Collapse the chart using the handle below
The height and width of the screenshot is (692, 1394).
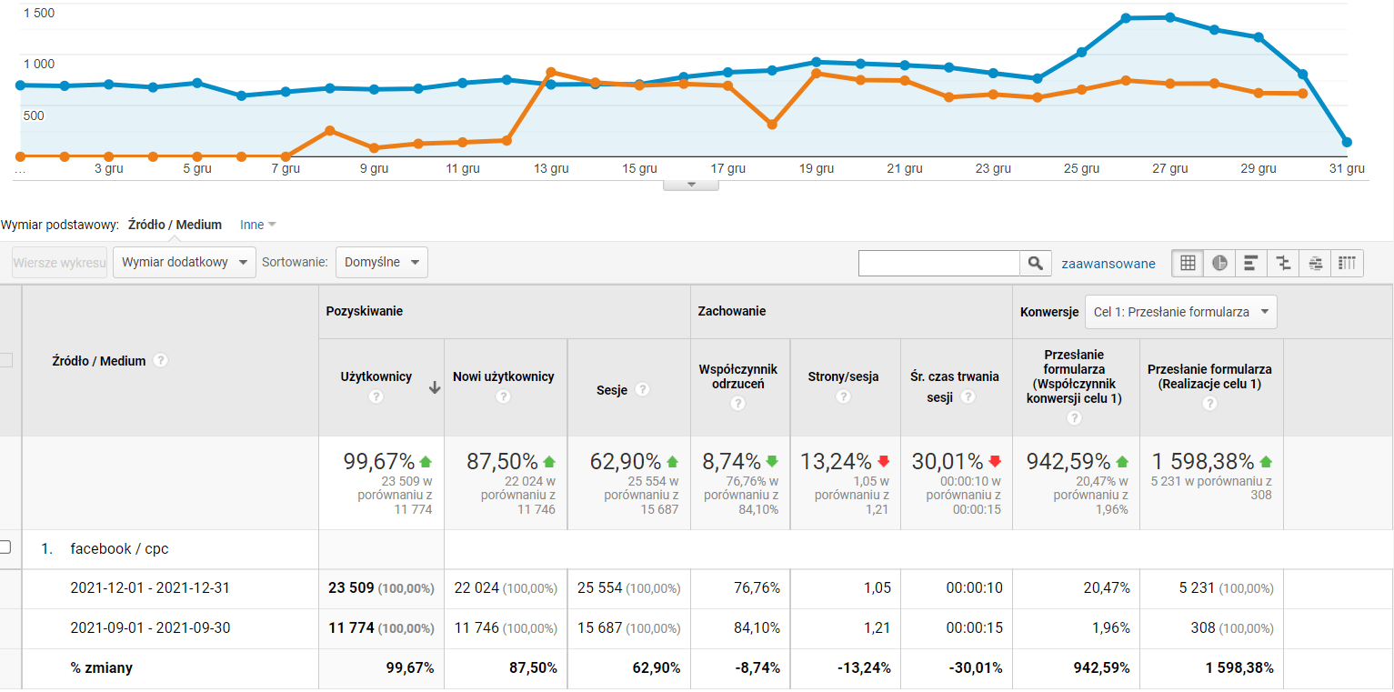point(691,185)
